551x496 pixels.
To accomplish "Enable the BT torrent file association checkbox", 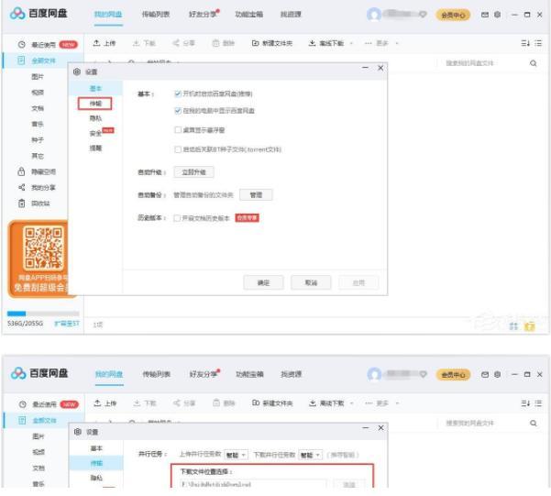I will coord(178,149).
